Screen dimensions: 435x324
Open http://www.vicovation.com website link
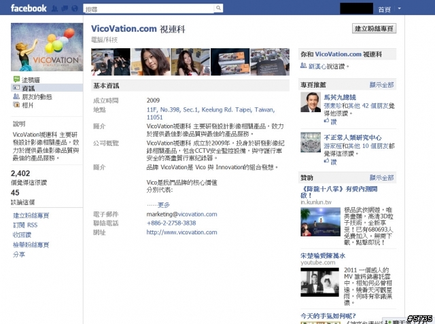pos(181,232)
